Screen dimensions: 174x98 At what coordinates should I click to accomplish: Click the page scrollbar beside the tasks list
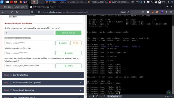tap(86, 89)
